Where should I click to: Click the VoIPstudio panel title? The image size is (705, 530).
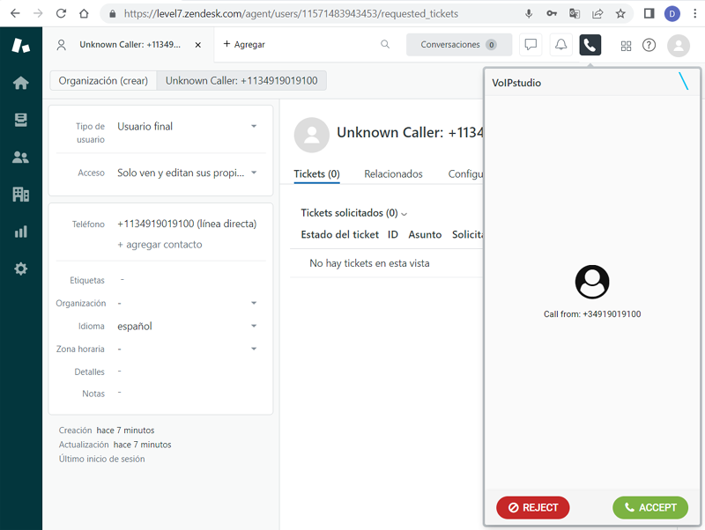(516, 83)
